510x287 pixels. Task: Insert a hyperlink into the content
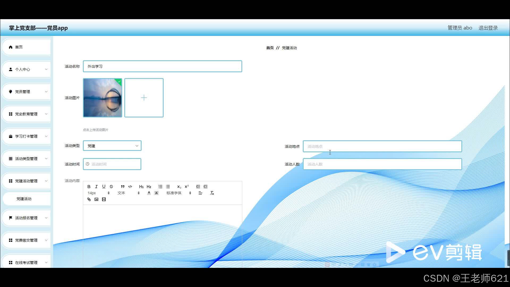[89, 199]
